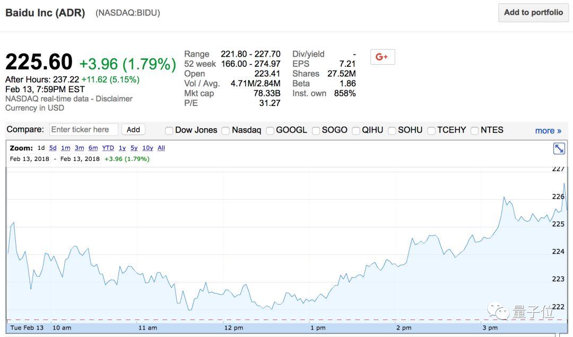The height and width of the screenshot is (337, 573).
Task: Click the Open 223.41 value
Action: pyautogui.click(x=267, y=74)
